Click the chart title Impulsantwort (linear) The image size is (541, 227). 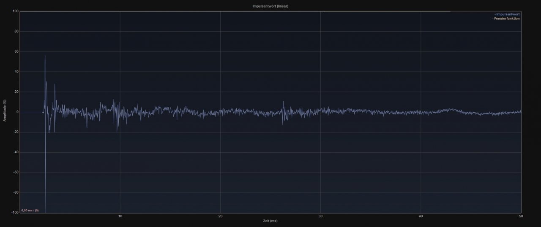coord(270,6)
